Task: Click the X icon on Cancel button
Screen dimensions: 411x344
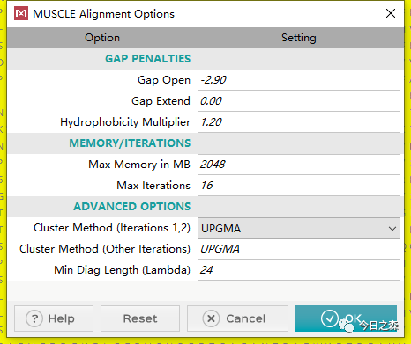Action: click(211, 318)
